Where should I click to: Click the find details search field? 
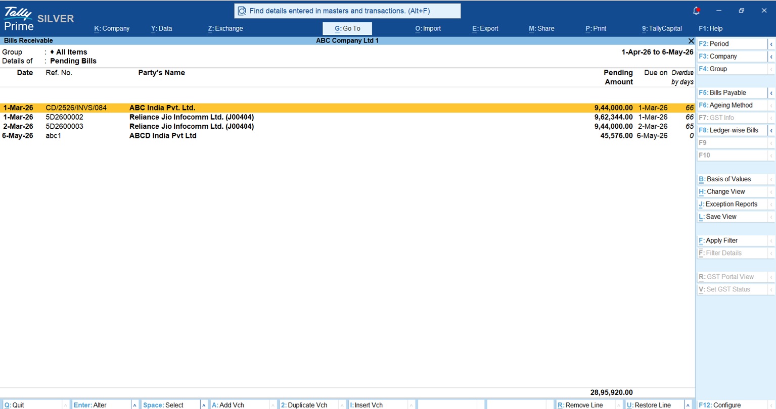click(x=347, y=11)
